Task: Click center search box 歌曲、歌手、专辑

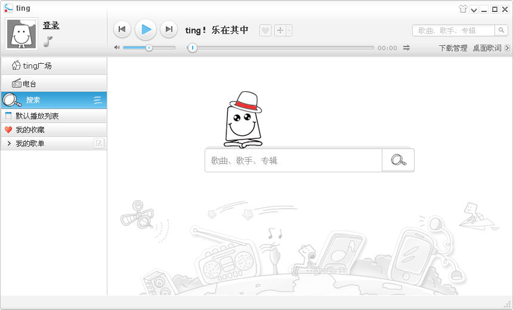Action: pos(293,160)
